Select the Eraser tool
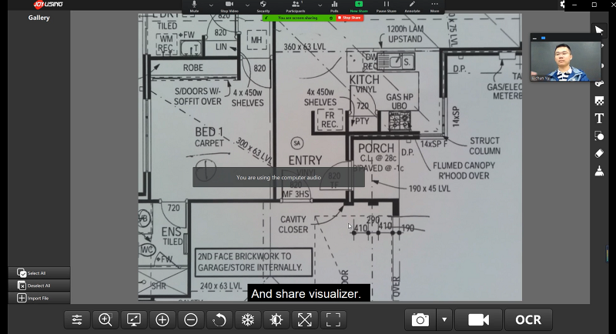The height and width of the screenshot is (334, 616). click(x=599, y=153)
